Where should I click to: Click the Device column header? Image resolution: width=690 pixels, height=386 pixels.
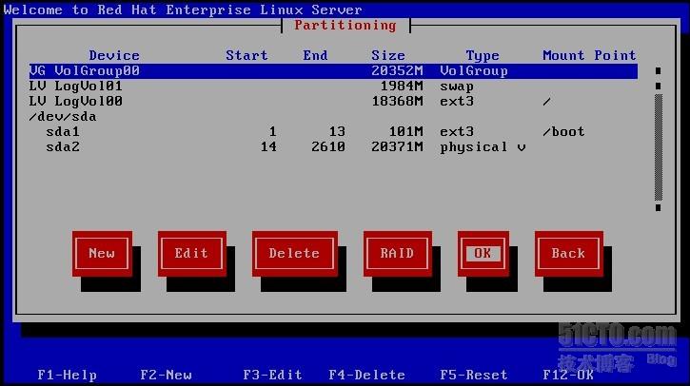pyautogui.click(x=114, y=55)
